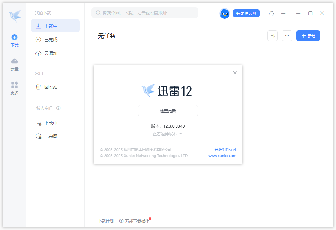336x230 pixels.
Task: Expand 查看组件版本 dropdown
Action: (x=167, y=134)
